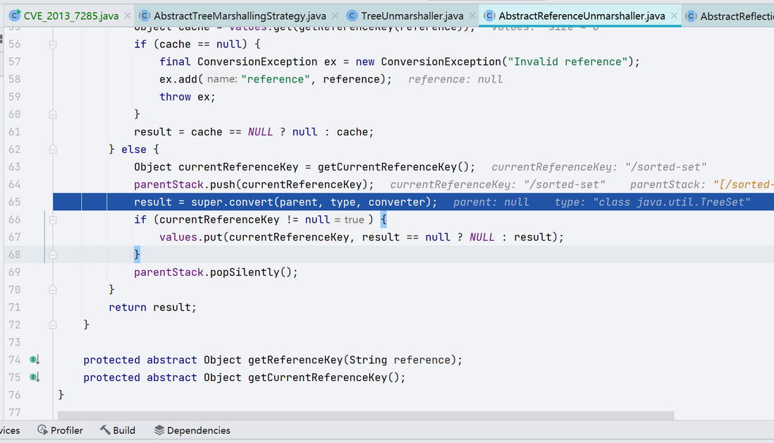Collapse the if block fold marker on line 56
Screen dimensions: 774x443
[x=53, y=44]
